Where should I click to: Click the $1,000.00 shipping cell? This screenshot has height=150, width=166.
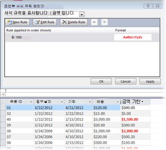click(x=106, y=131)
